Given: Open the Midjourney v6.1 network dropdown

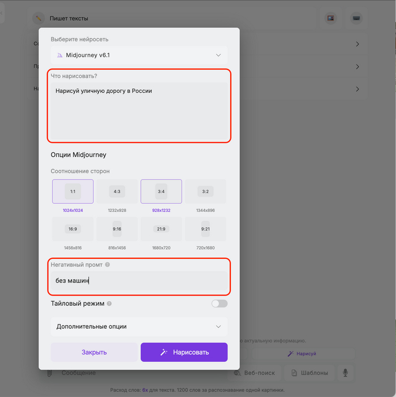Looking at the screenshot, I should (139, 55).
